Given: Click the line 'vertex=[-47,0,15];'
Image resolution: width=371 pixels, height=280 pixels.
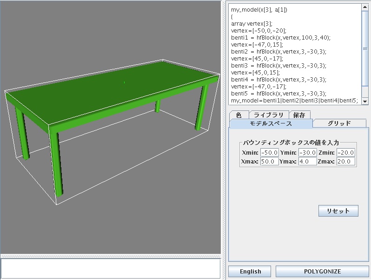Looking at the screenshot, I should [x=257, y=45].
